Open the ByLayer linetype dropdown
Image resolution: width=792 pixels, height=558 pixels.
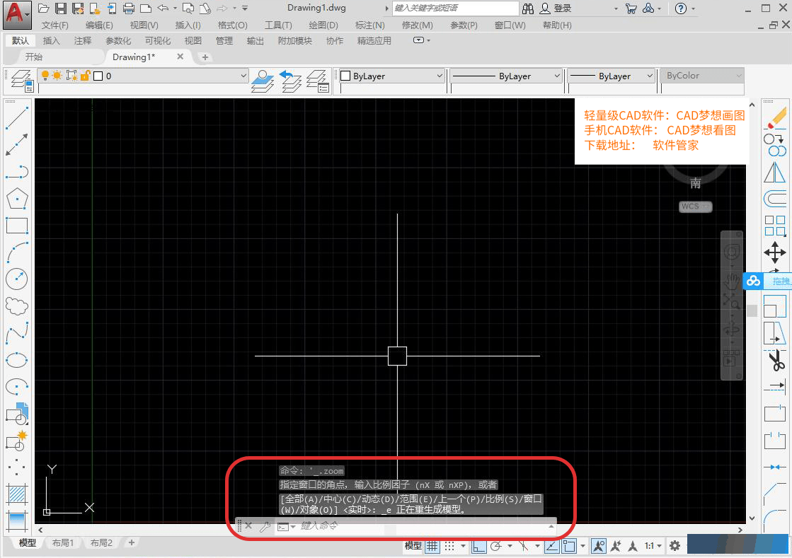(x=556, y=76)
